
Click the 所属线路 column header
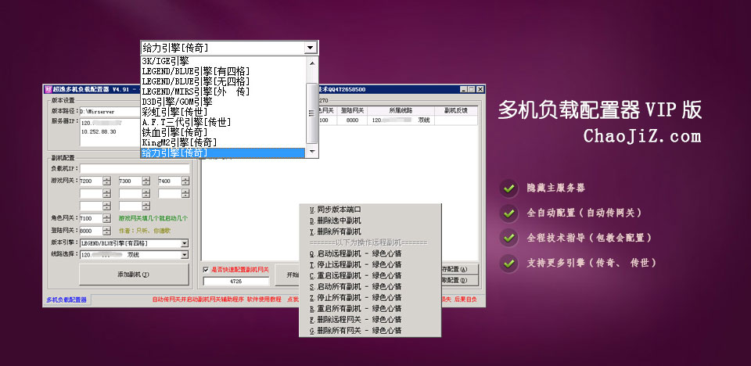click(401, 111)
